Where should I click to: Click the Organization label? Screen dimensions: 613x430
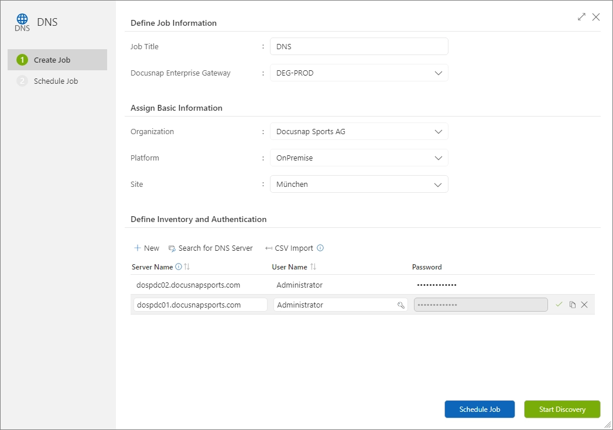[152, 131]
